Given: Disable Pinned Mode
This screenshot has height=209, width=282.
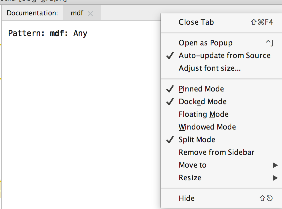Looking at the screenshot, I should point(201,89).
